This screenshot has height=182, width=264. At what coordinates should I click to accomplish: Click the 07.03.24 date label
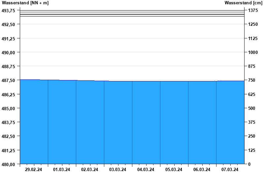click(230, 170)
